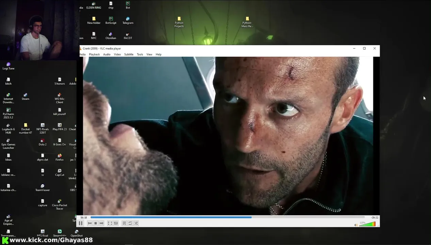Maximize the VLC window
This screenshot has height=245, width=431.
(x=364, y=48)
